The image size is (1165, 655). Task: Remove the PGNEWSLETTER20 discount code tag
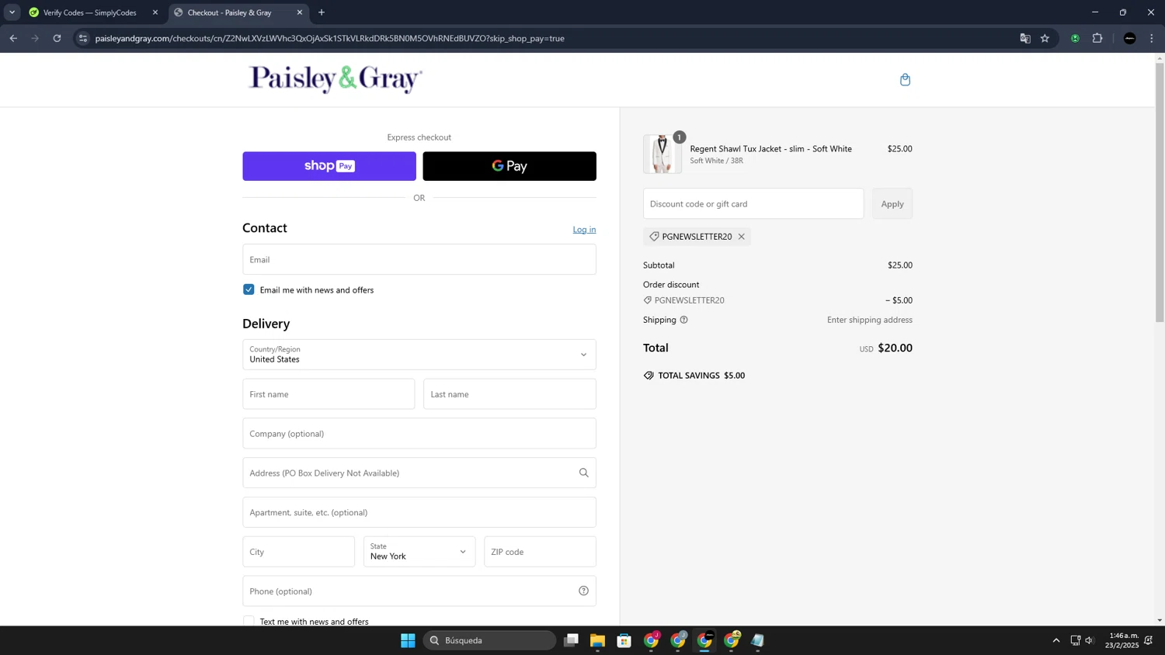pyautogui.click(x=741, y=237)
